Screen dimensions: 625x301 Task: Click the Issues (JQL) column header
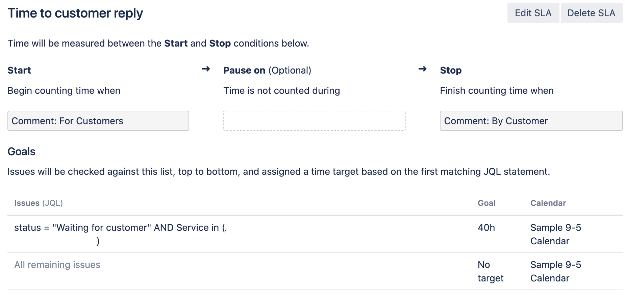point(39,203)
